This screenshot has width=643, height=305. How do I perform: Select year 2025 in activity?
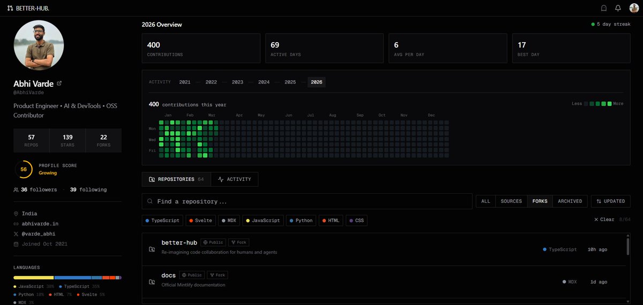coord(290,82)
